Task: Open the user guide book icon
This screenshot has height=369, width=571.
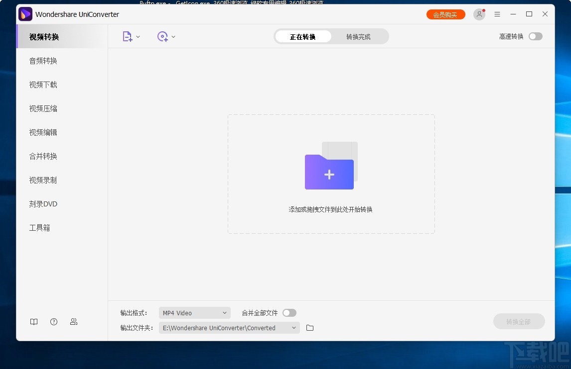Action: (x=33, y=322)
